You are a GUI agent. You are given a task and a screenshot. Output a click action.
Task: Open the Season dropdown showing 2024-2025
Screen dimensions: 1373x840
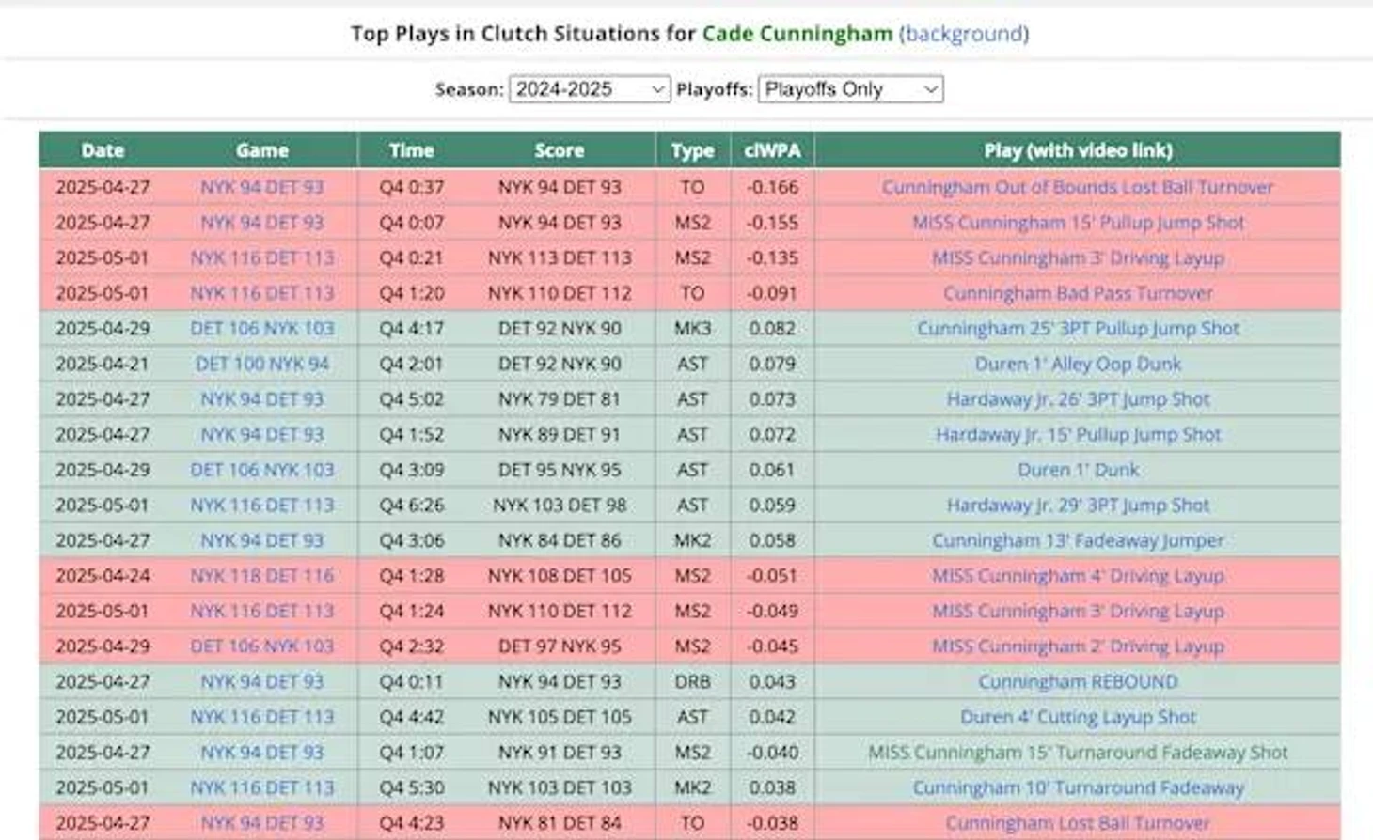(x=590, y=89)
